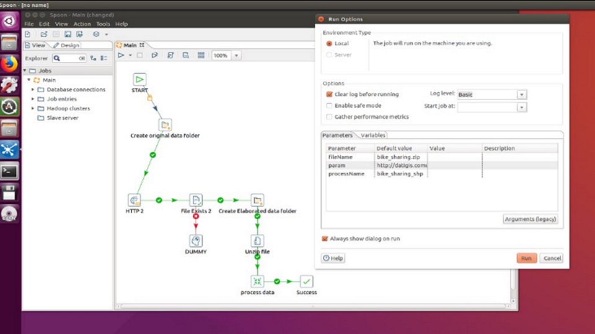Viewport: 595px width, 334px height.
Task: Switch to the Variables tab
Action: tap(373, 135)
